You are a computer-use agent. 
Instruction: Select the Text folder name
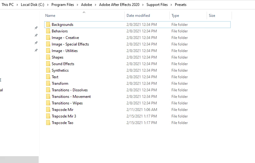pyautogui.click(x=55, y=77)
